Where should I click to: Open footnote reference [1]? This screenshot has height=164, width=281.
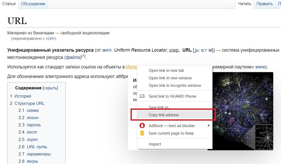tap(83, 56)
